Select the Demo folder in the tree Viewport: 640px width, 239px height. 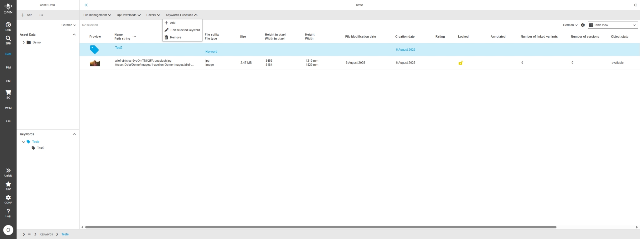37,42
